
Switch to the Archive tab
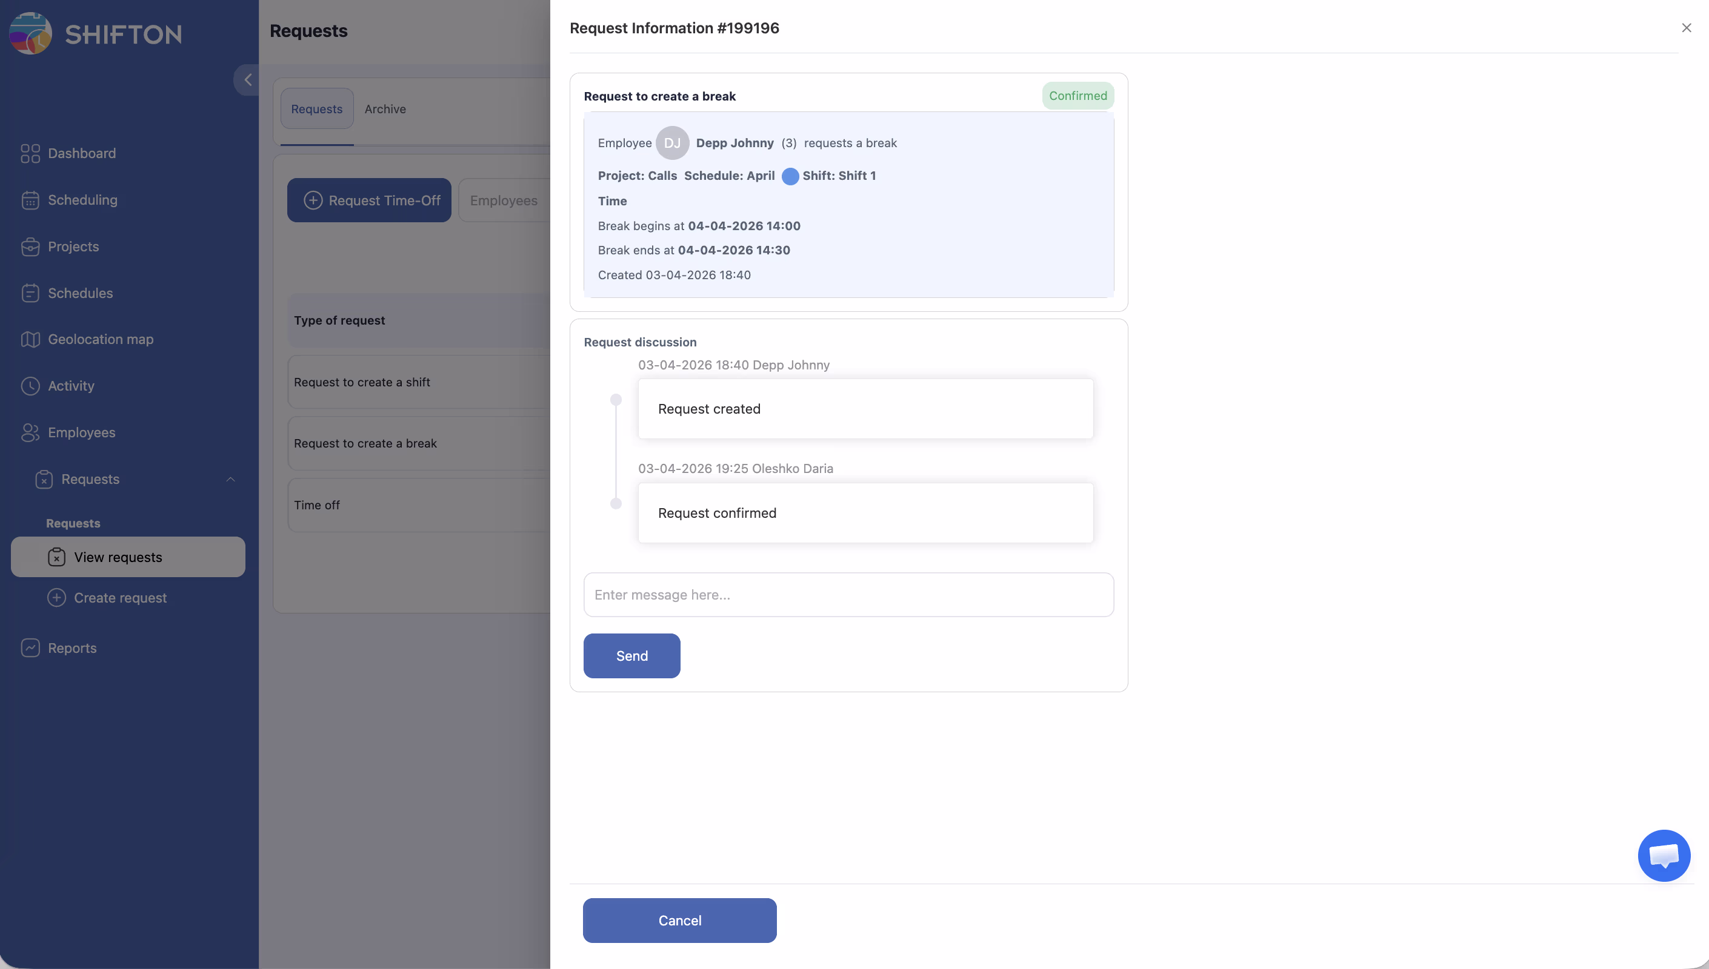(x=385, y=109)
